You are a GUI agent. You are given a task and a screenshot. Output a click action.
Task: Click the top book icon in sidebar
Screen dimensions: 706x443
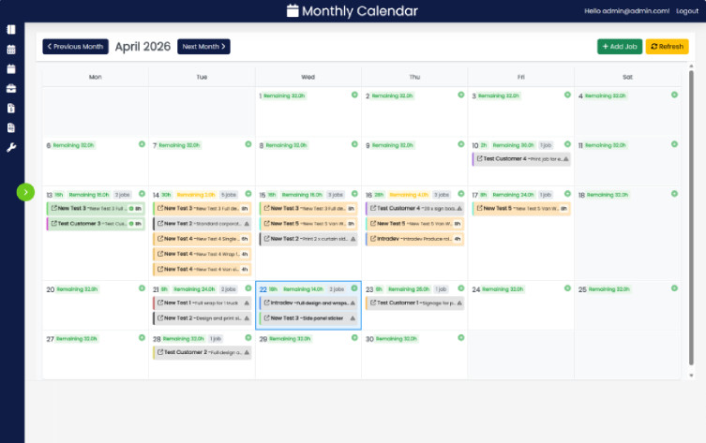coord(11,30)
